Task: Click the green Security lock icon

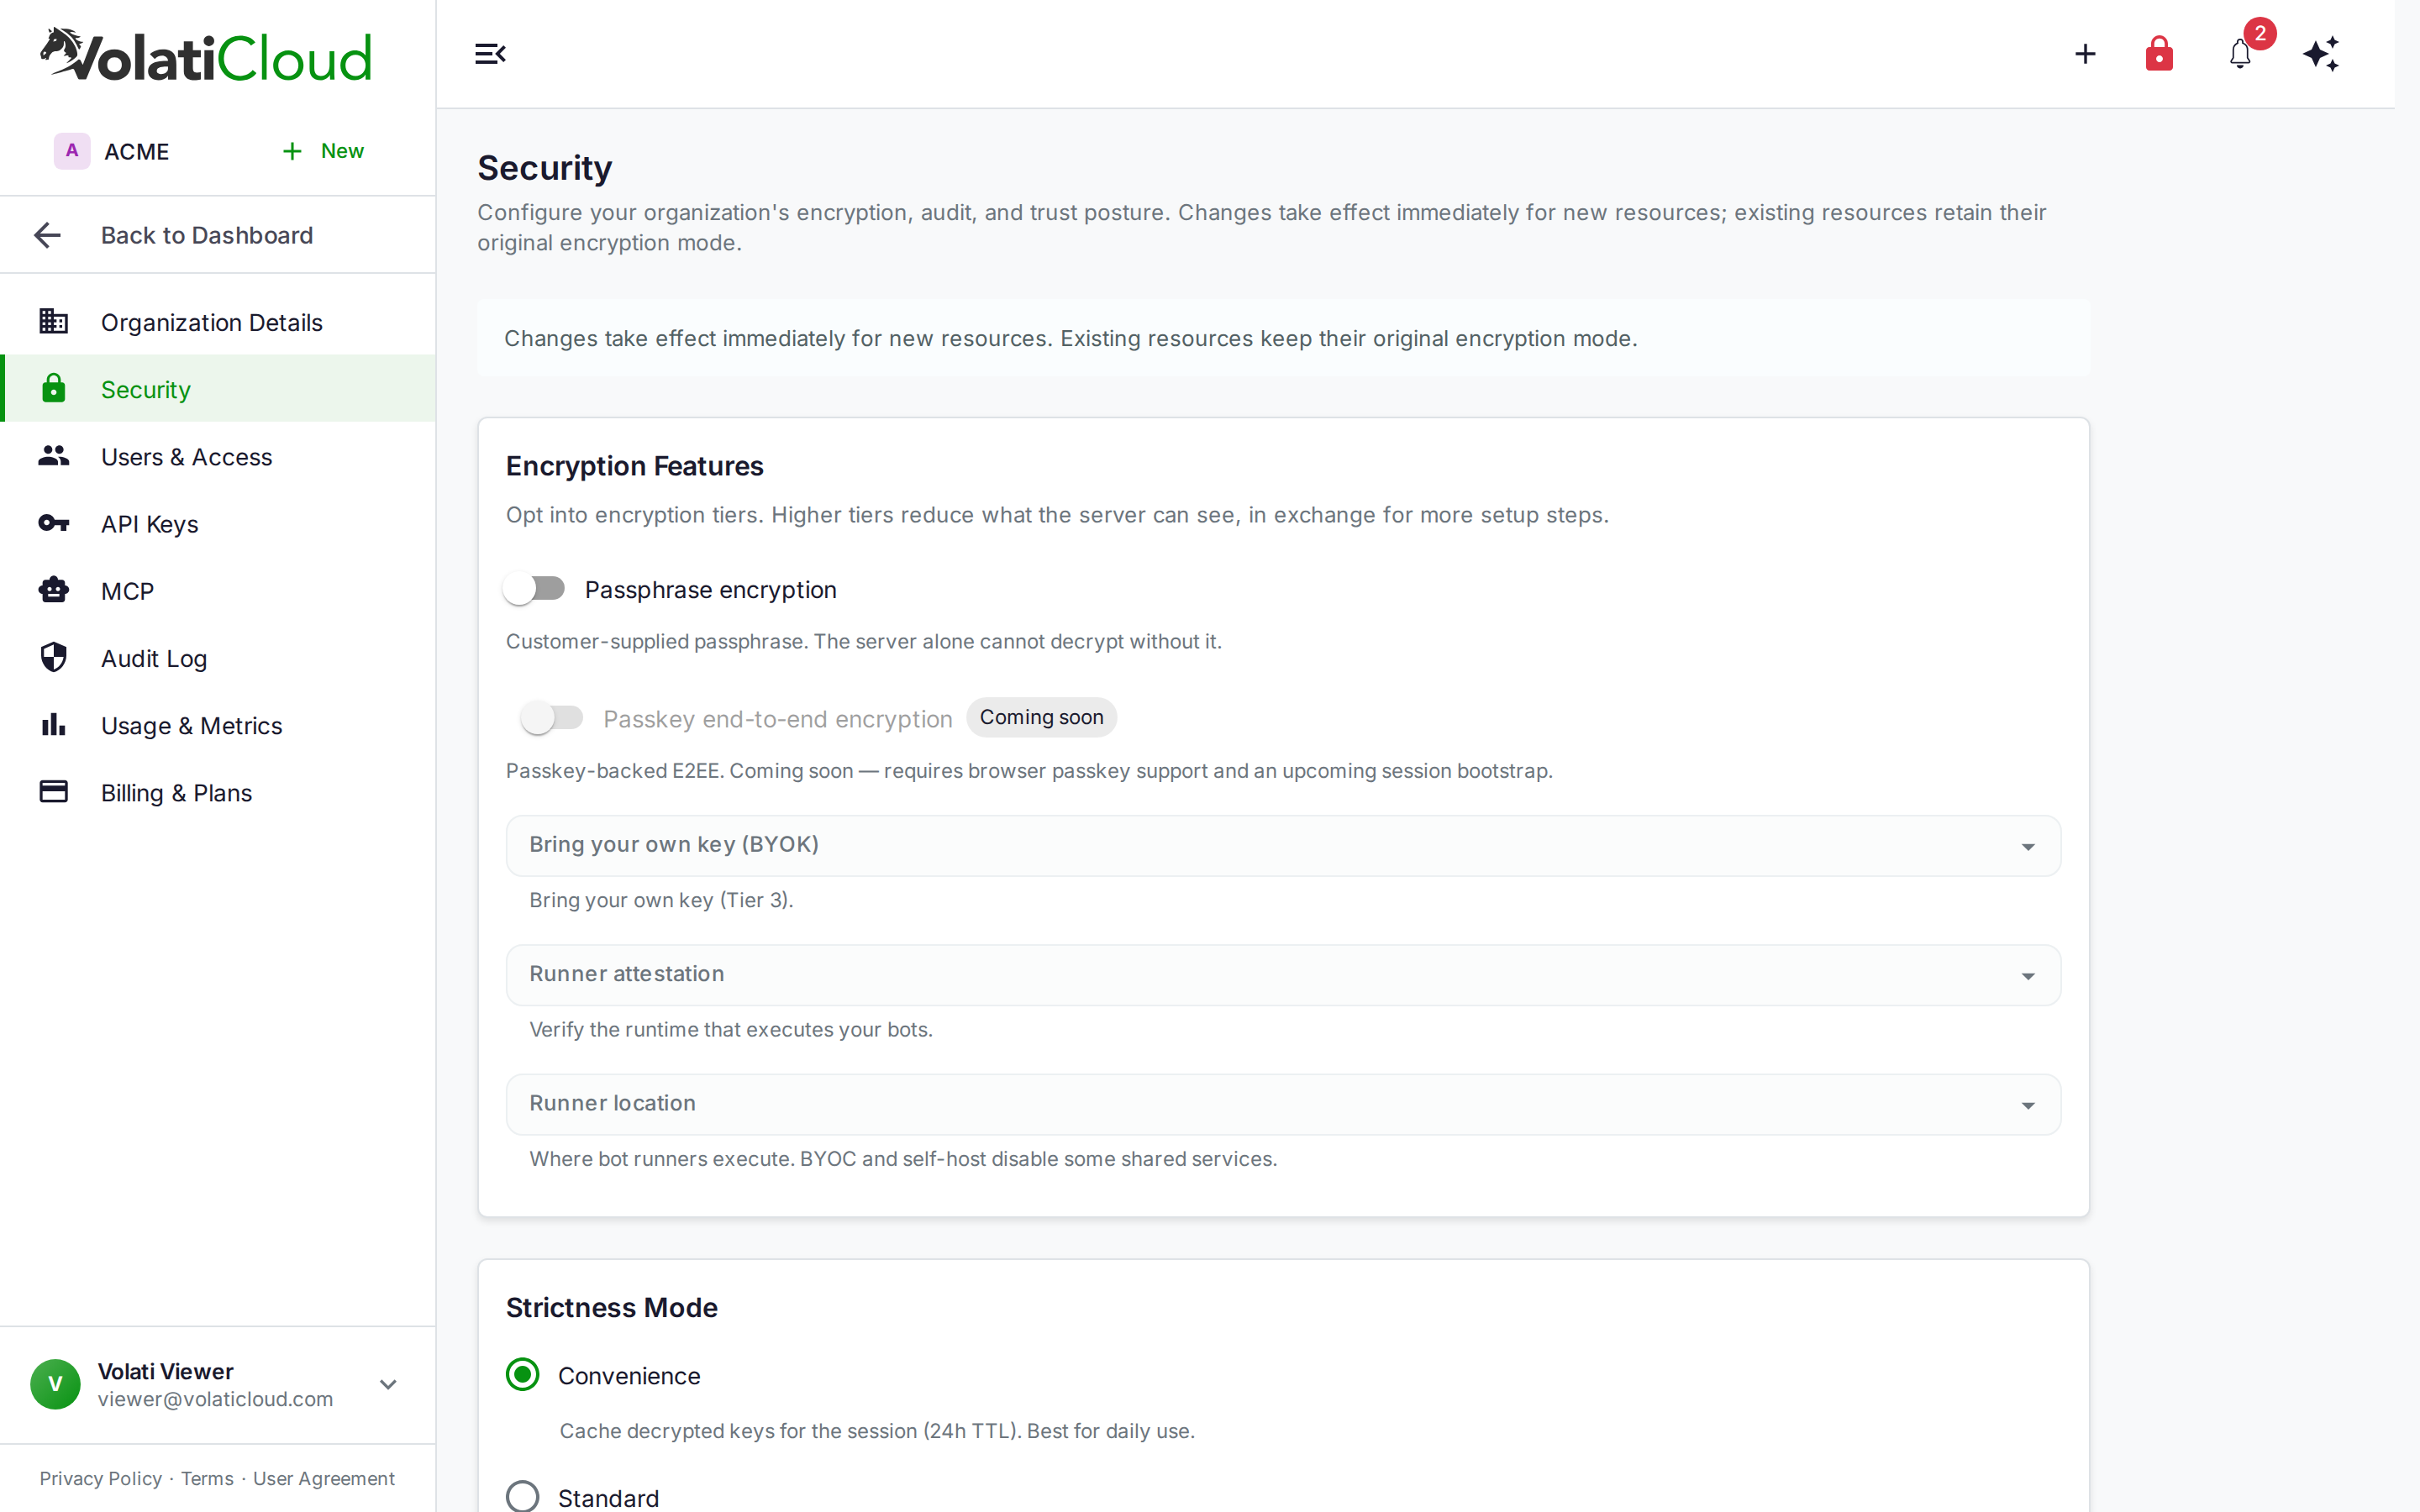Action: coord(54,388)
